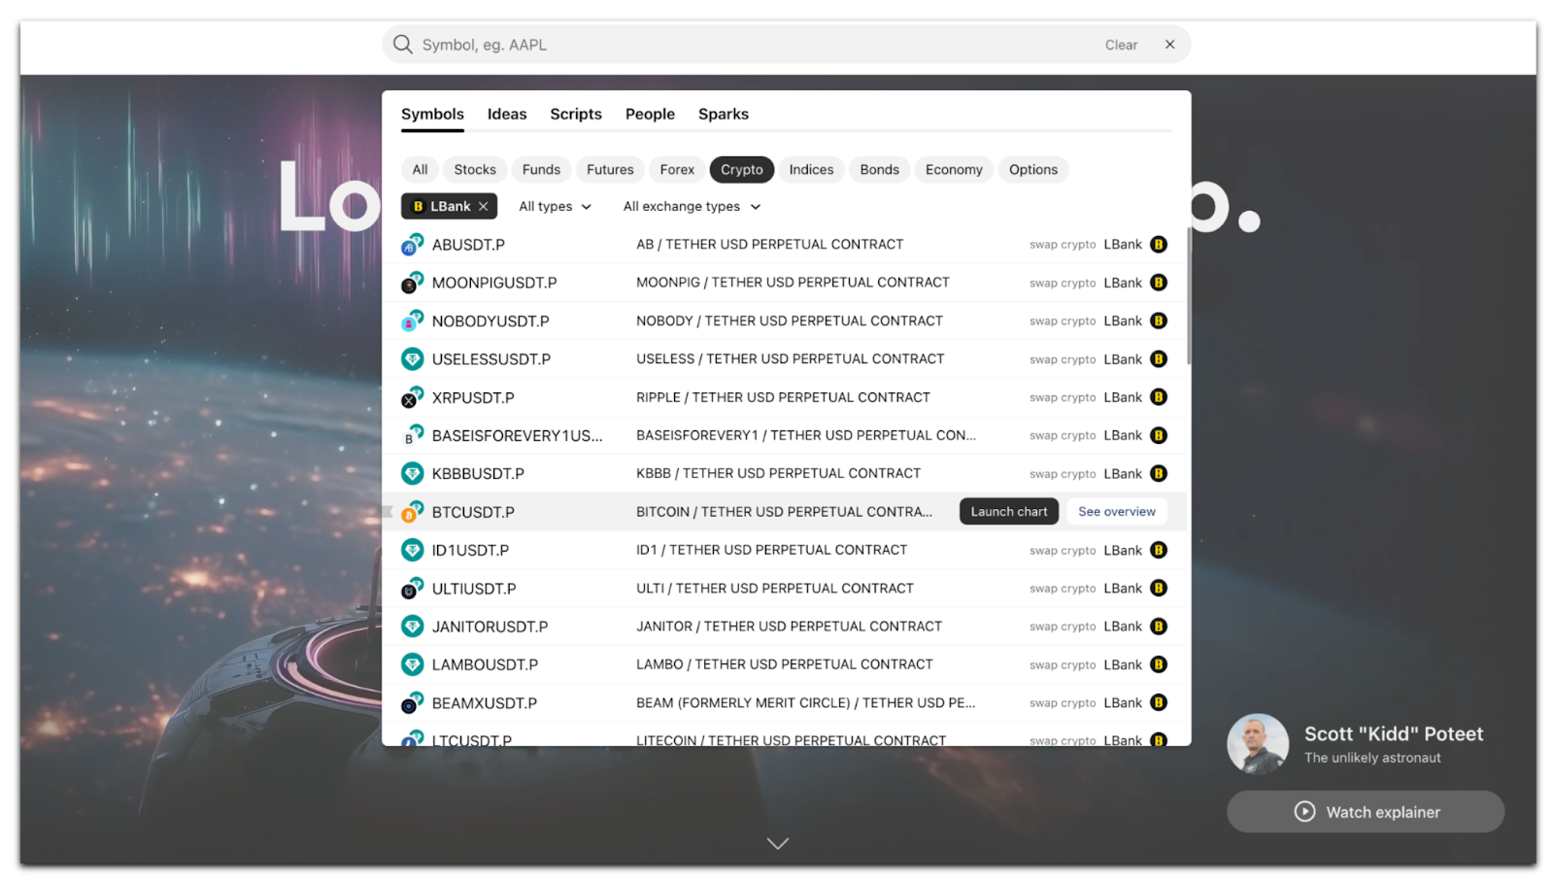Click LBank logo in NOBODYUSDT.P row
1554x881 pixels.
[x=1159, y=321]
